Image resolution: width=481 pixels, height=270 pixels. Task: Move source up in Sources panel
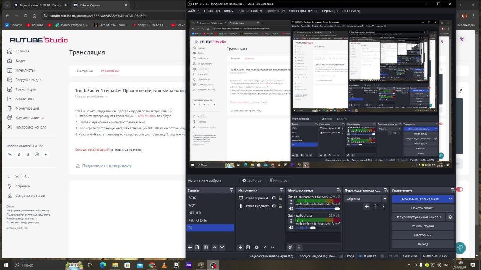(x=265, y=247)
